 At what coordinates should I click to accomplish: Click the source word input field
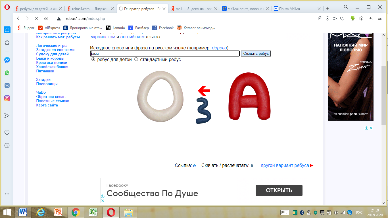point(165,53)
